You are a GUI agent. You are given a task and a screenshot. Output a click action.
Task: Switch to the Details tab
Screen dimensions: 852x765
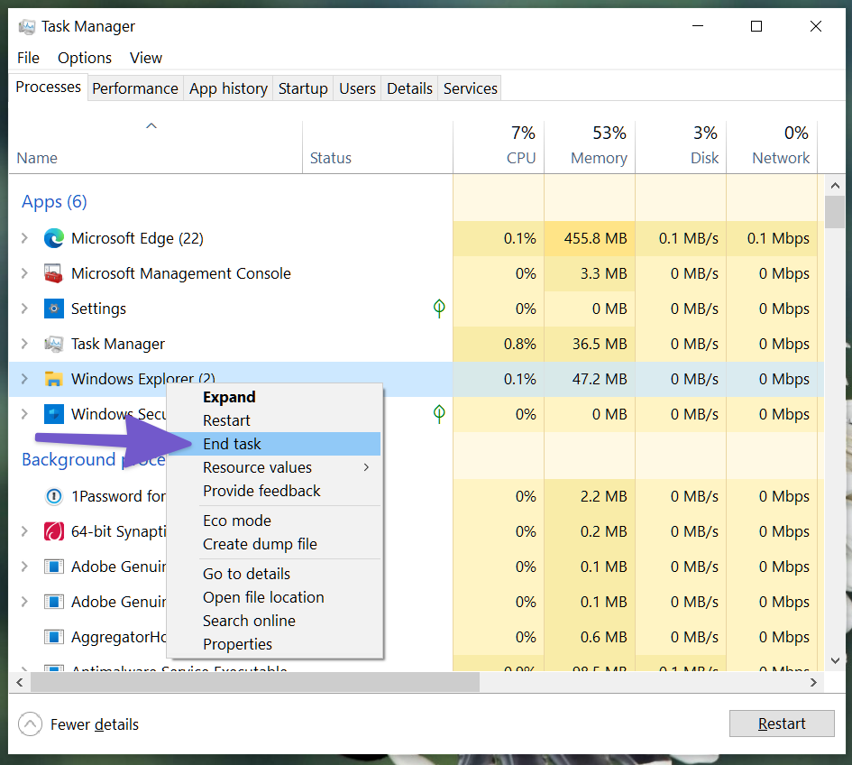[x=409, y=88]
